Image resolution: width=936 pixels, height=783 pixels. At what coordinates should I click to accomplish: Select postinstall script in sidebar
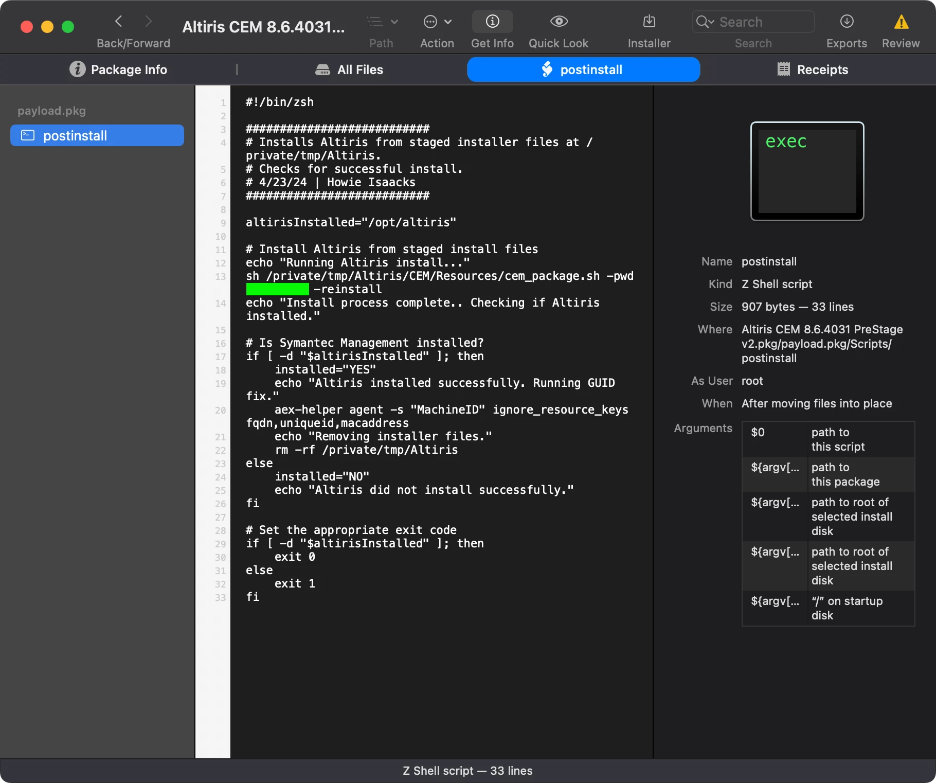tap(97, 135)
